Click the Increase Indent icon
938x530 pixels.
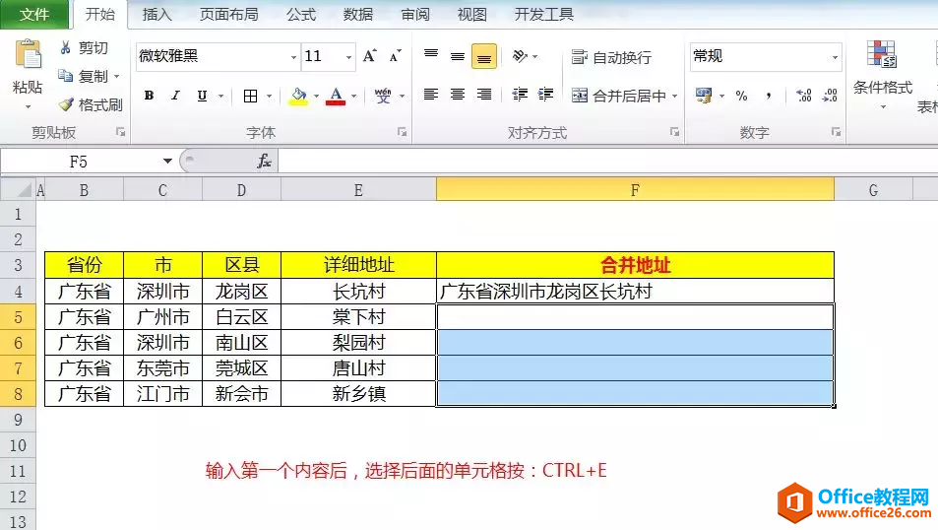coord(545,95)
